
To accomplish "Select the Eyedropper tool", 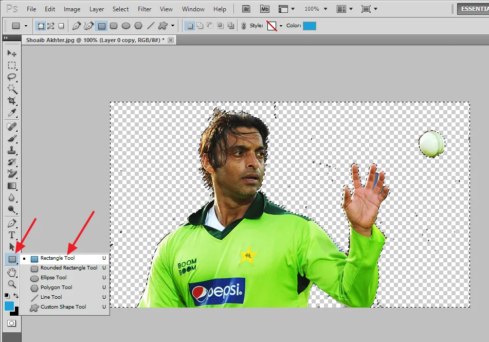I will point(12,112).
